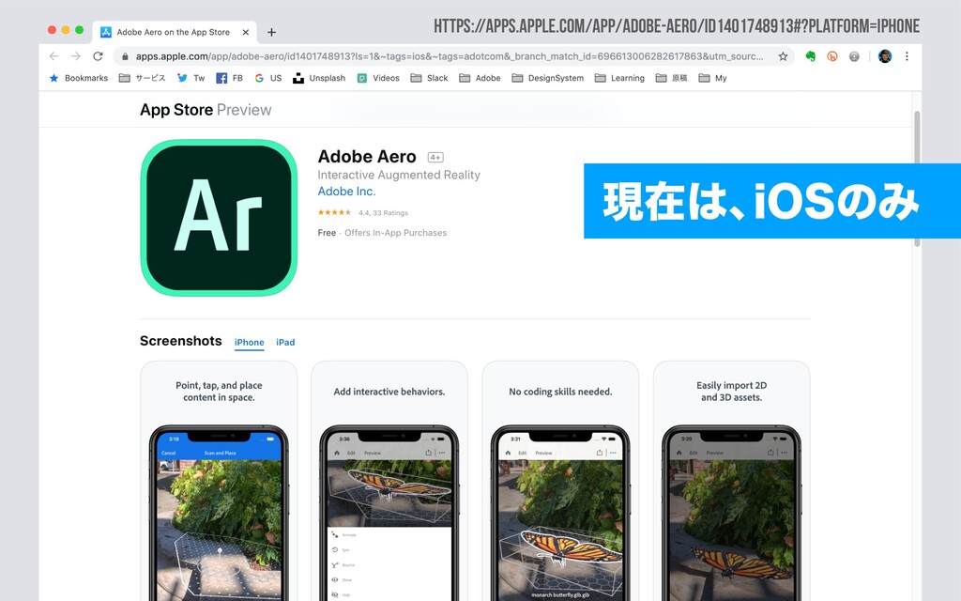Open the Videos bookmark
This screenshot has height=601, width=961.
tap(378, 78)
